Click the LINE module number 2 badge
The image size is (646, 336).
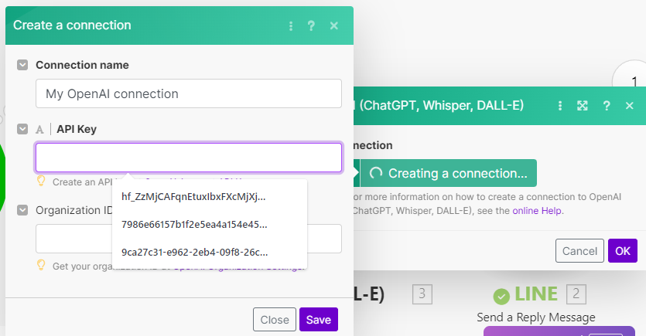pyautogui.click(x=576, y=294)
